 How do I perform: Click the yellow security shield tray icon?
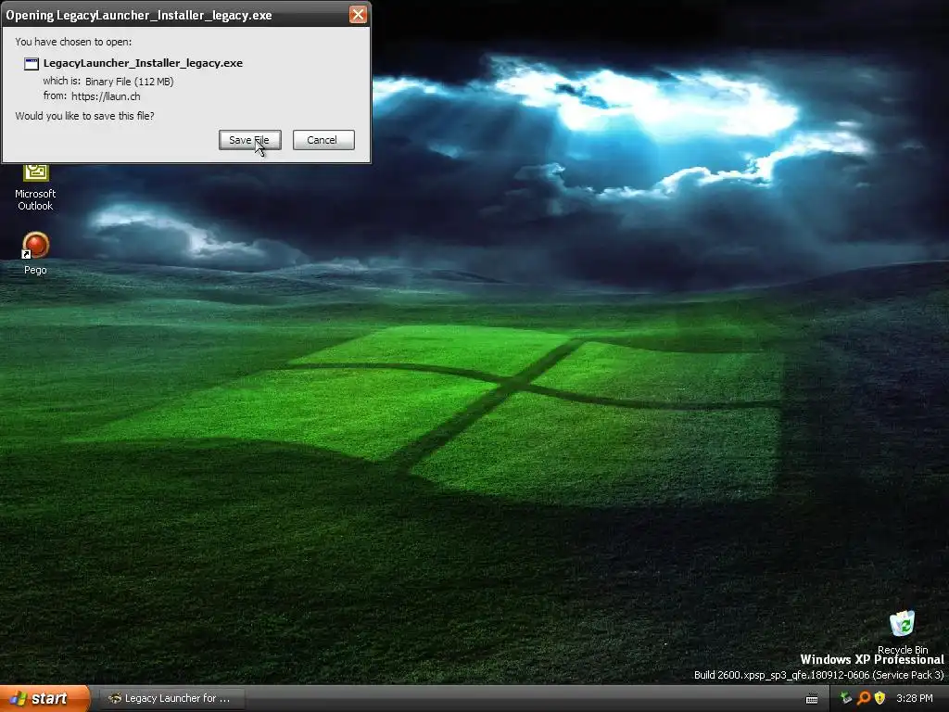pyautogui.click(x=879, y=698)
